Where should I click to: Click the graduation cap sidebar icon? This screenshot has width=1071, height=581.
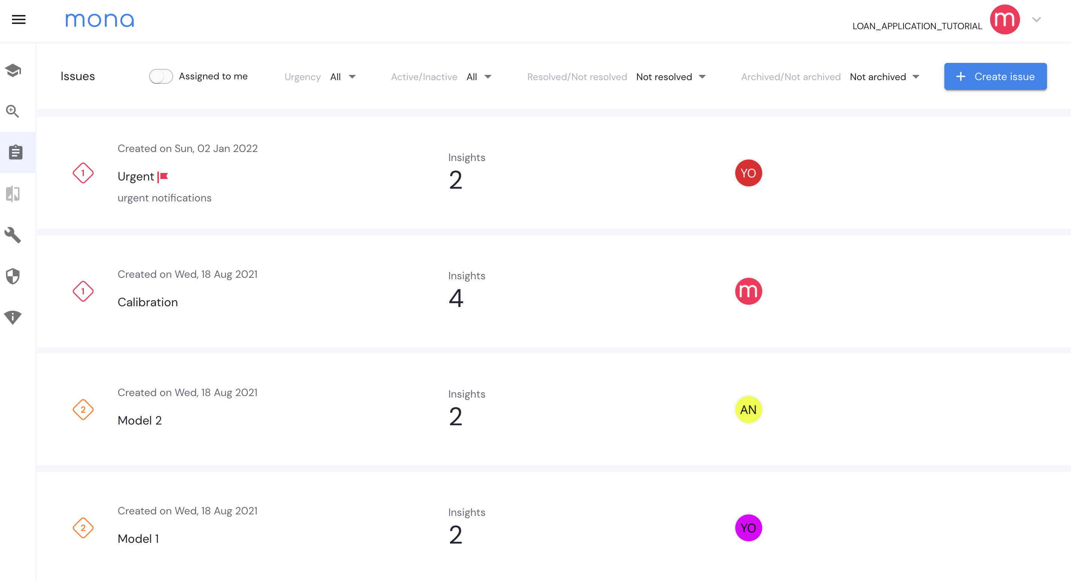13,70
